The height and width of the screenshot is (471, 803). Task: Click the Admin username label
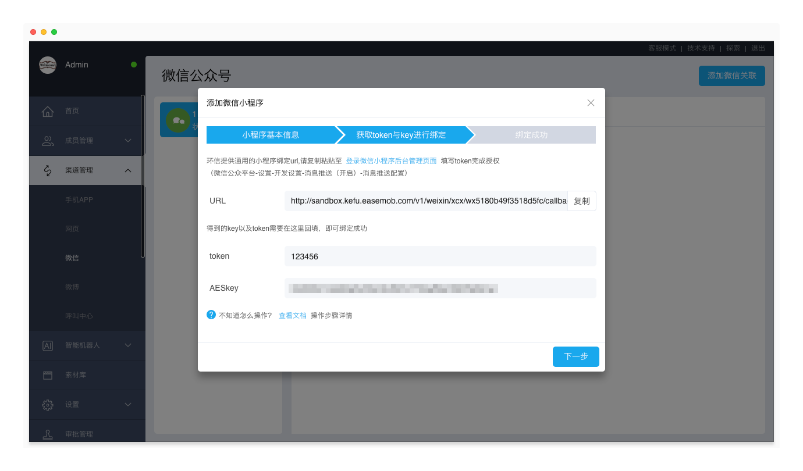(x=77, y=65)
